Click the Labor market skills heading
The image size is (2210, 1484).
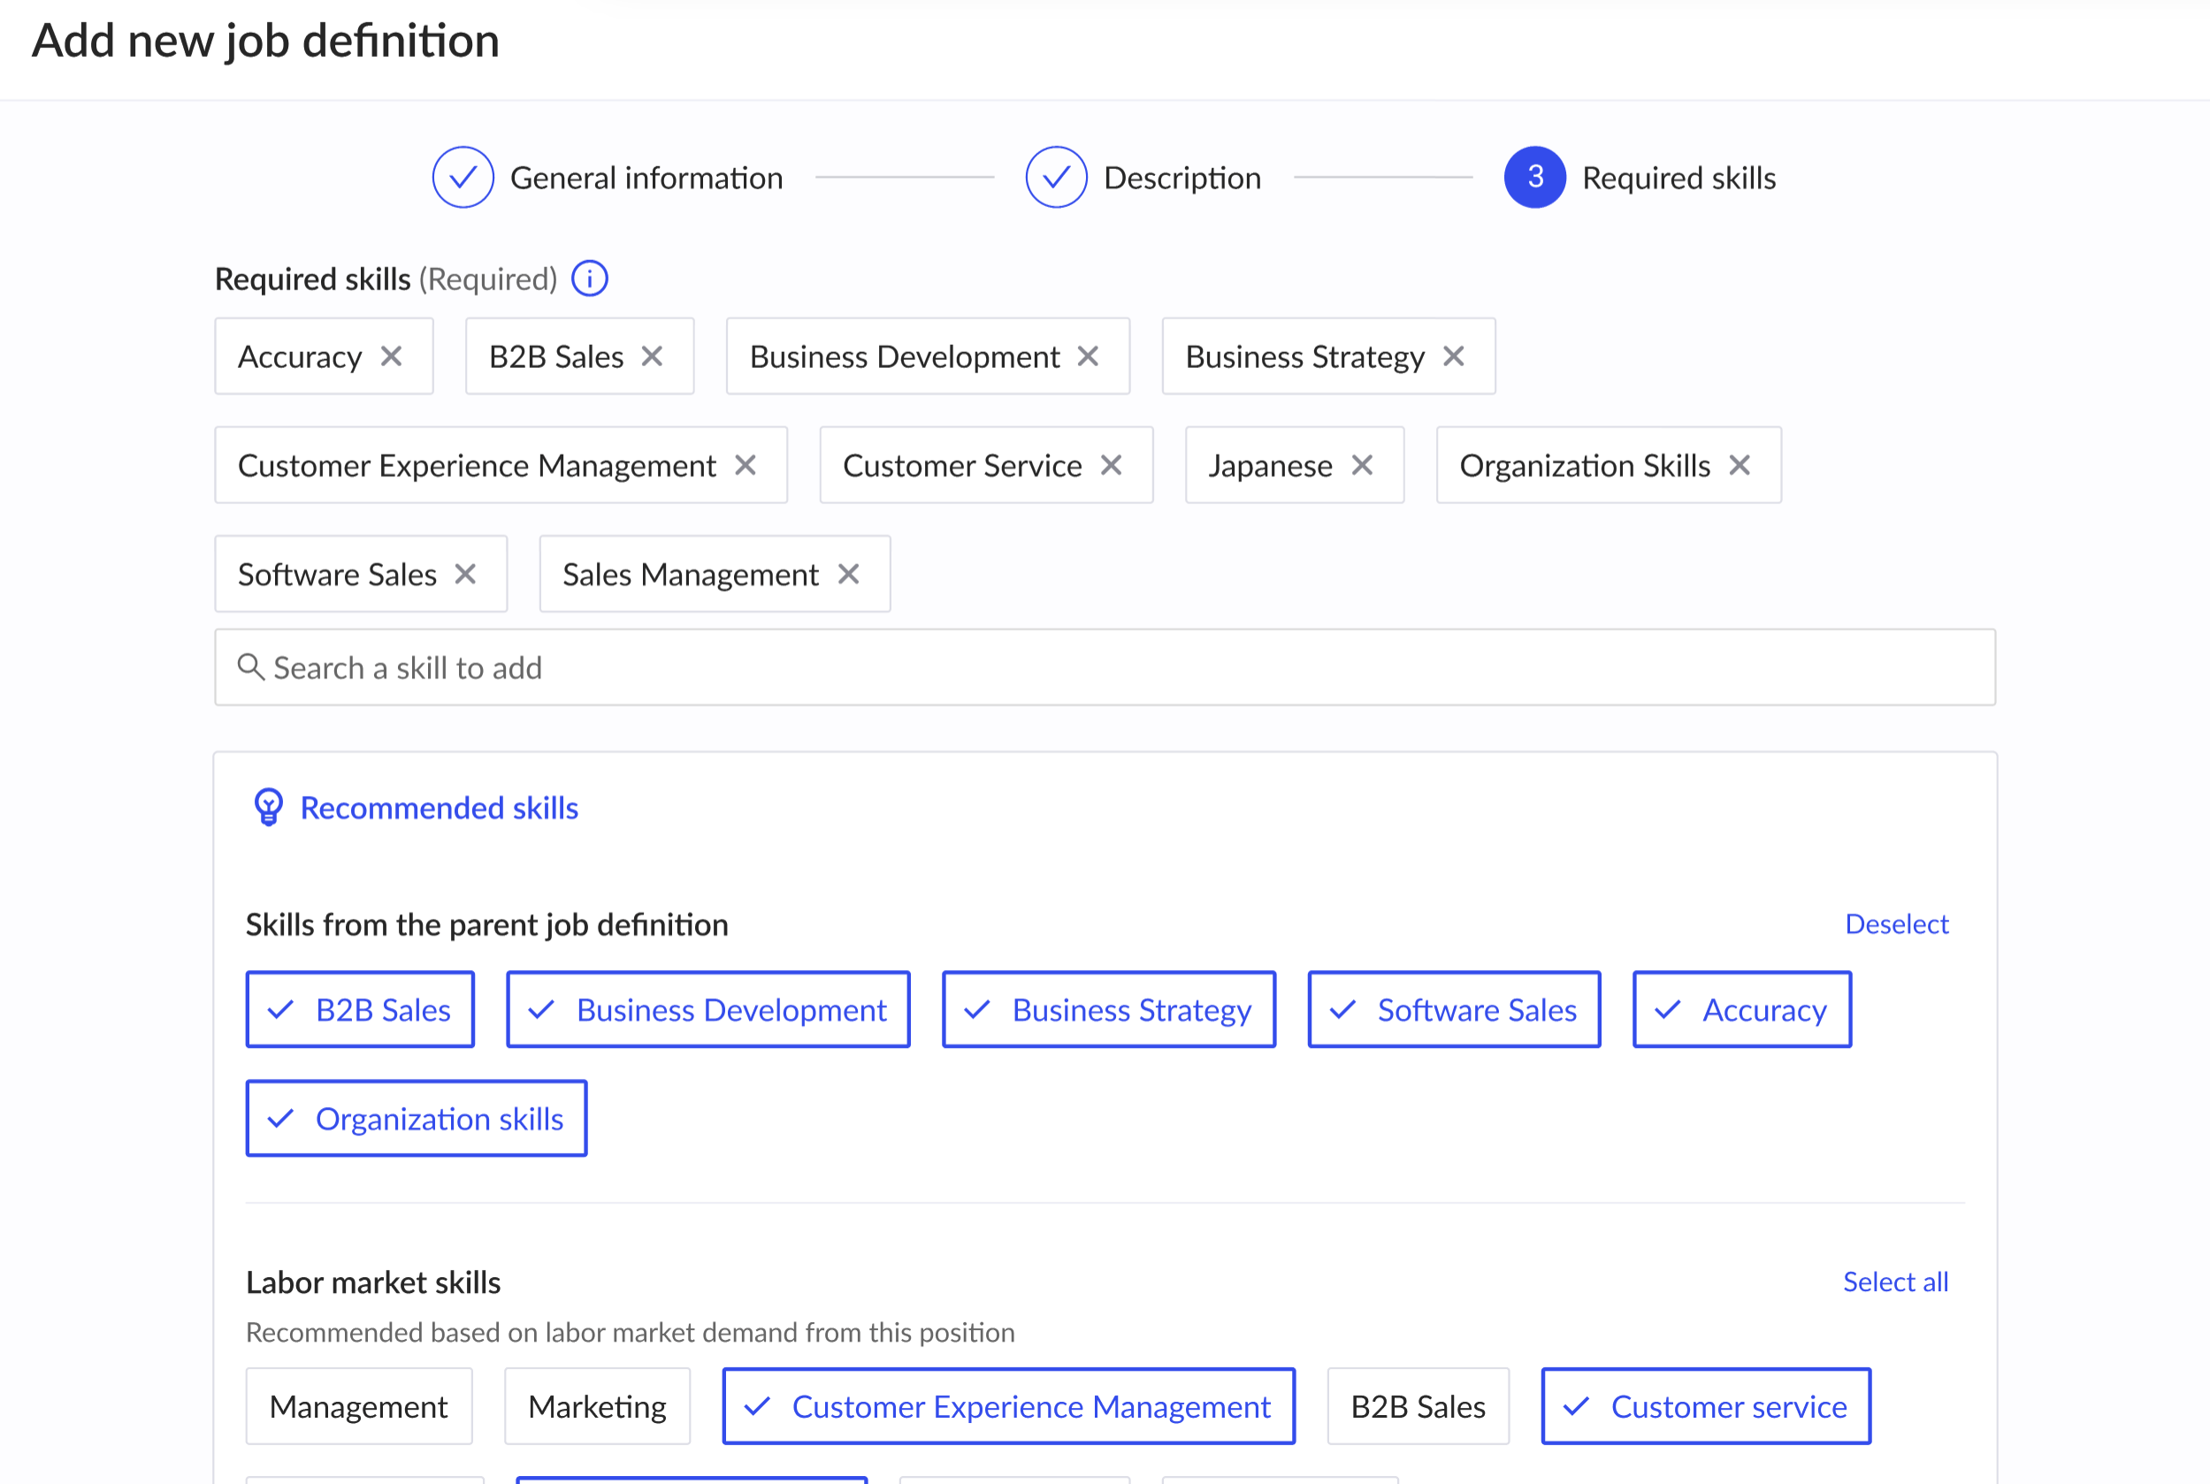coord(373,1281)
